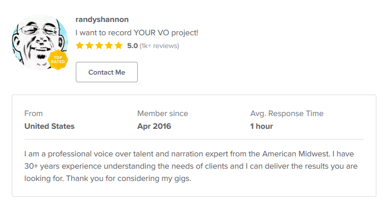Click the divider line above the bio
383x207 pixels.
[194, 139]
